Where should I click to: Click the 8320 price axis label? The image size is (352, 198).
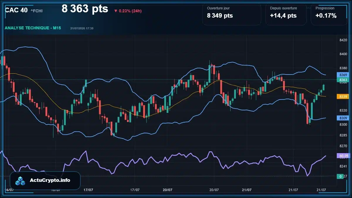click(343, 111)
